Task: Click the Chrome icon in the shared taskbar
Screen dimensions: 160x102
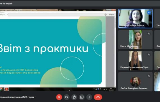Action: [x=1, y=89]
